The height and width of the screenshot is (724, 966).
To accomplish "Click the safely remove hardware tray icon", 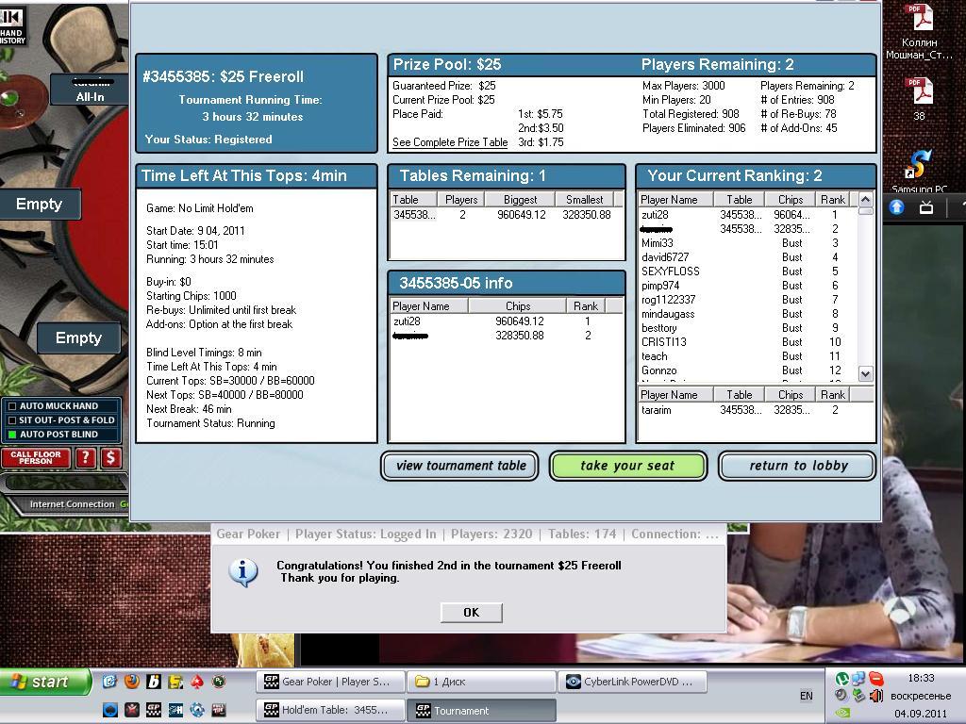I will coord(858,697).
